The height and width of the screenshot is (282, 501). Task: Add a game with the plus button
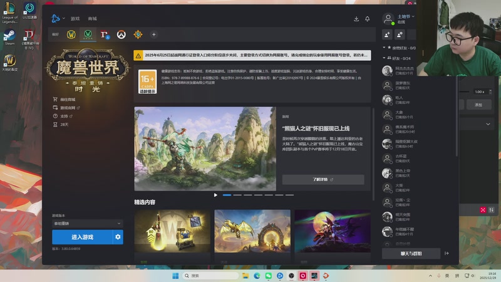pos(153,34)
